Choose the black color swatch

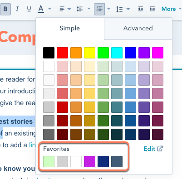[x=49, y=53]
